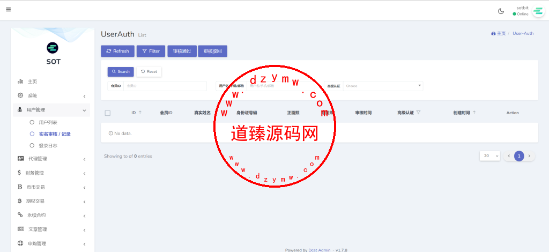The height and width of the screenshot is (252, 549).
Task: Expand the 代理管理 menu chevron
Action: click(84, 159)
